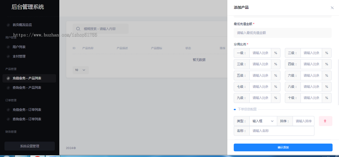
Task: Click the 一级 ratio input field
Action: (x=260, y=53)
